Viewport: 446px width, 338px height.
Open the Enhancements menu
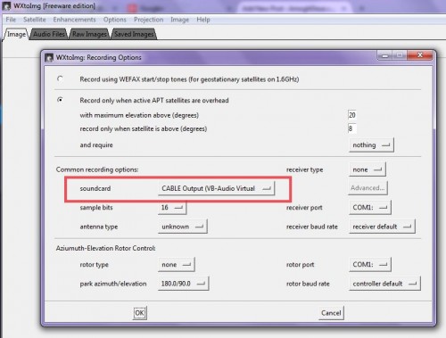tap(74, 20)
